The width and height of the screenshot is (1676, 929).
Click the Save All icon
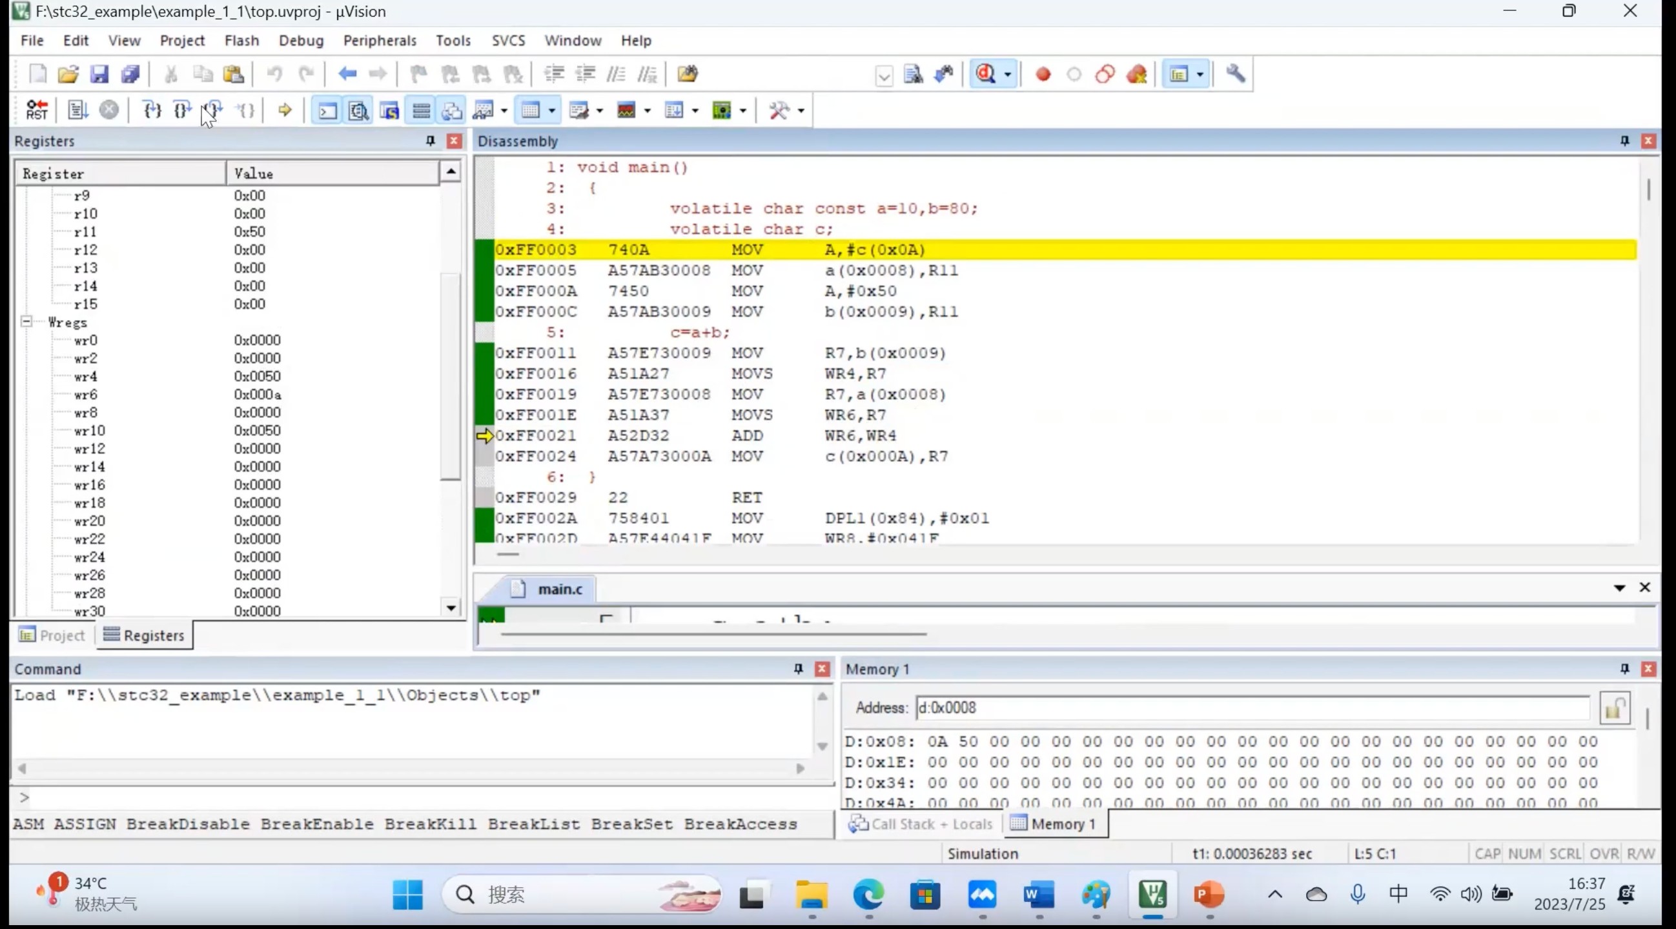130,74
